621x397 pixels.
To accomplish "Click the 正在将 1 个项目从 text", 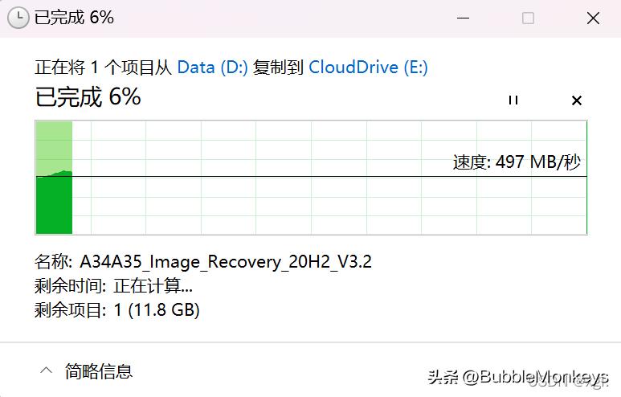I will pyautogui.click(x=103, y=68).
